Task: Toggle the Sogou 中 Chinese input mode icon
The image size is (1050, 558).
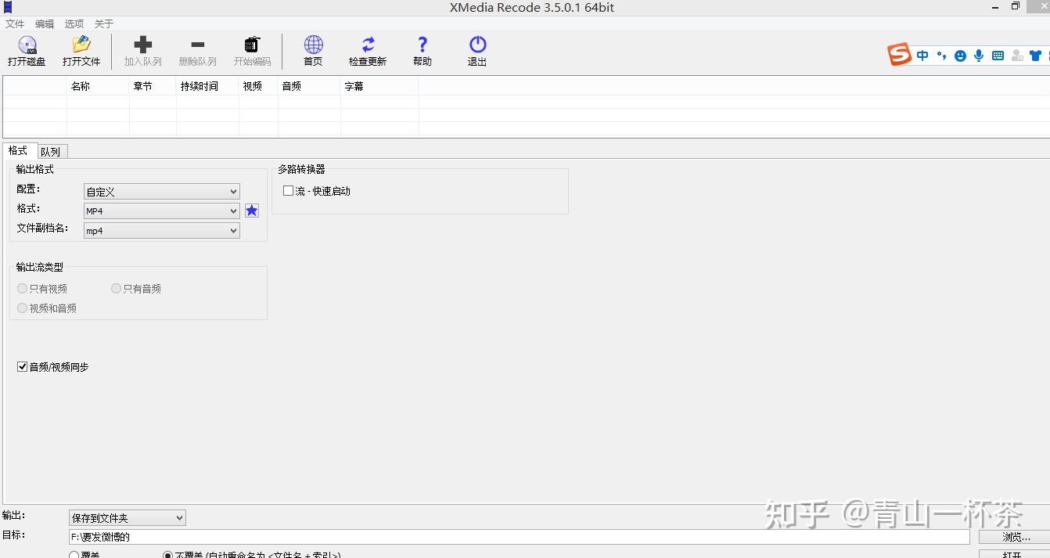Action: point(922,56)
